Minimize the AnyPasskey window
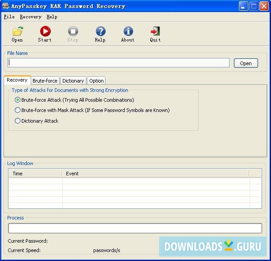 (x=243, y=6)
